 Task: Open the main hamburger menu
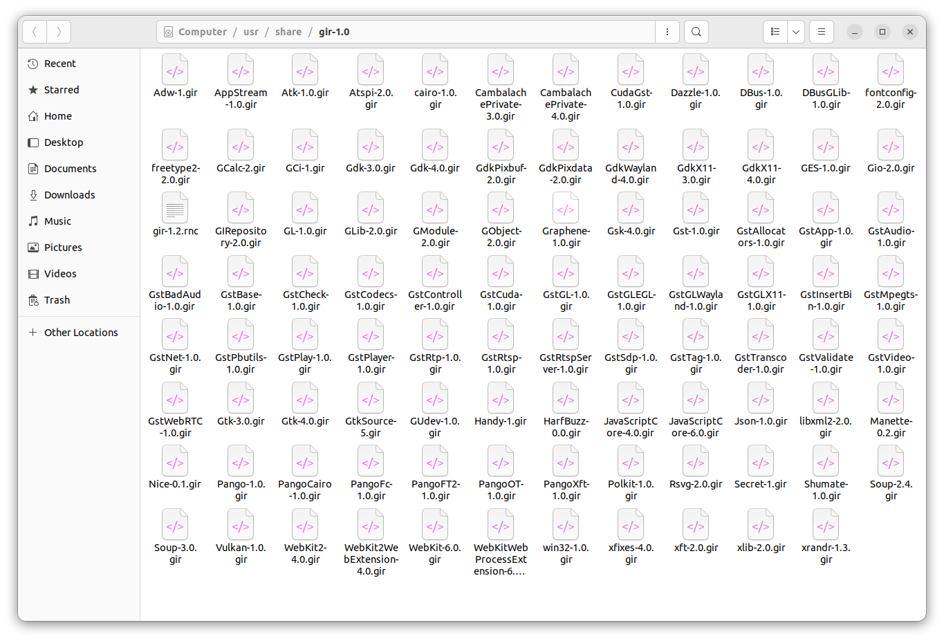pos(822,32)
